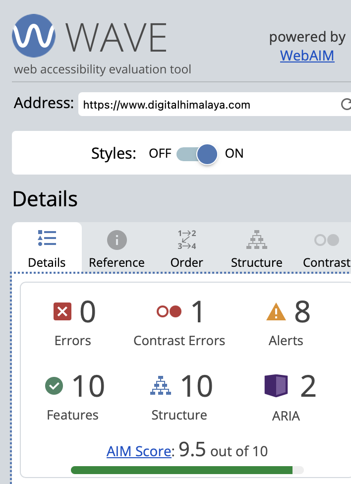Click the 'ARIA' label
Screen dimensions: 351x484
coord(286,416)
